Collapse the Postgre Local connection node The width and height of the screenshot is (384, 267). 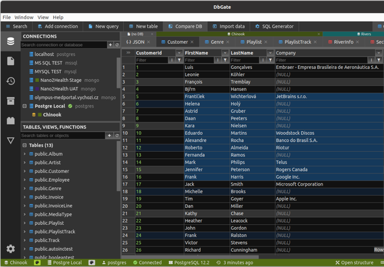pyautogui.click(x=24, y=106)
